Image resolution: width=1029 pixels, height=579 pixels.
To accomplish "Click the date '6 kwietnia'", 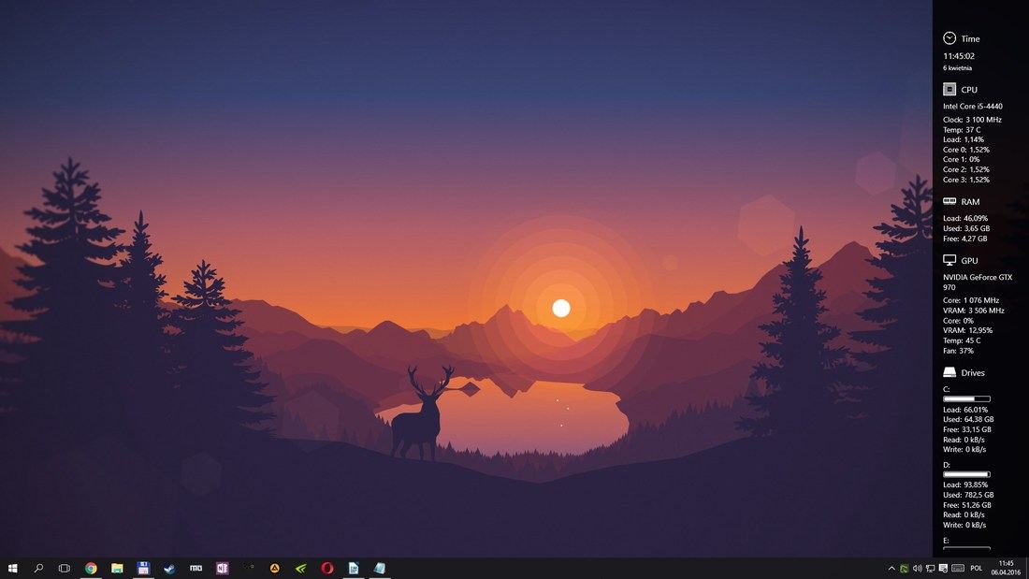I will (958, 68).
